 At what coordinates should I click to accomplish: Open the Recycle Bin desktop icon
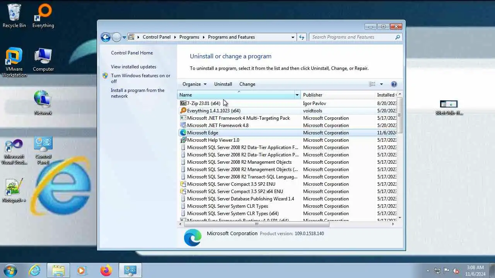[x=14, y=16]
